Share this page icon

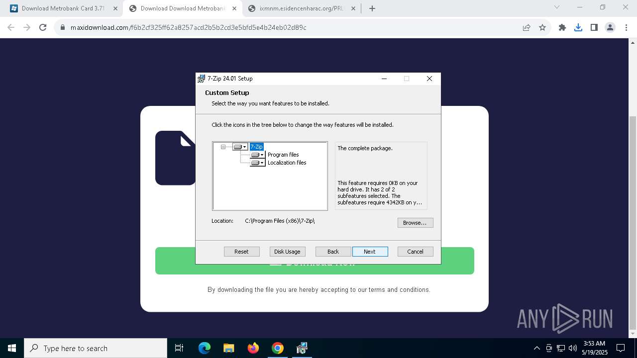pyautogui.click(x=527, y=28)
